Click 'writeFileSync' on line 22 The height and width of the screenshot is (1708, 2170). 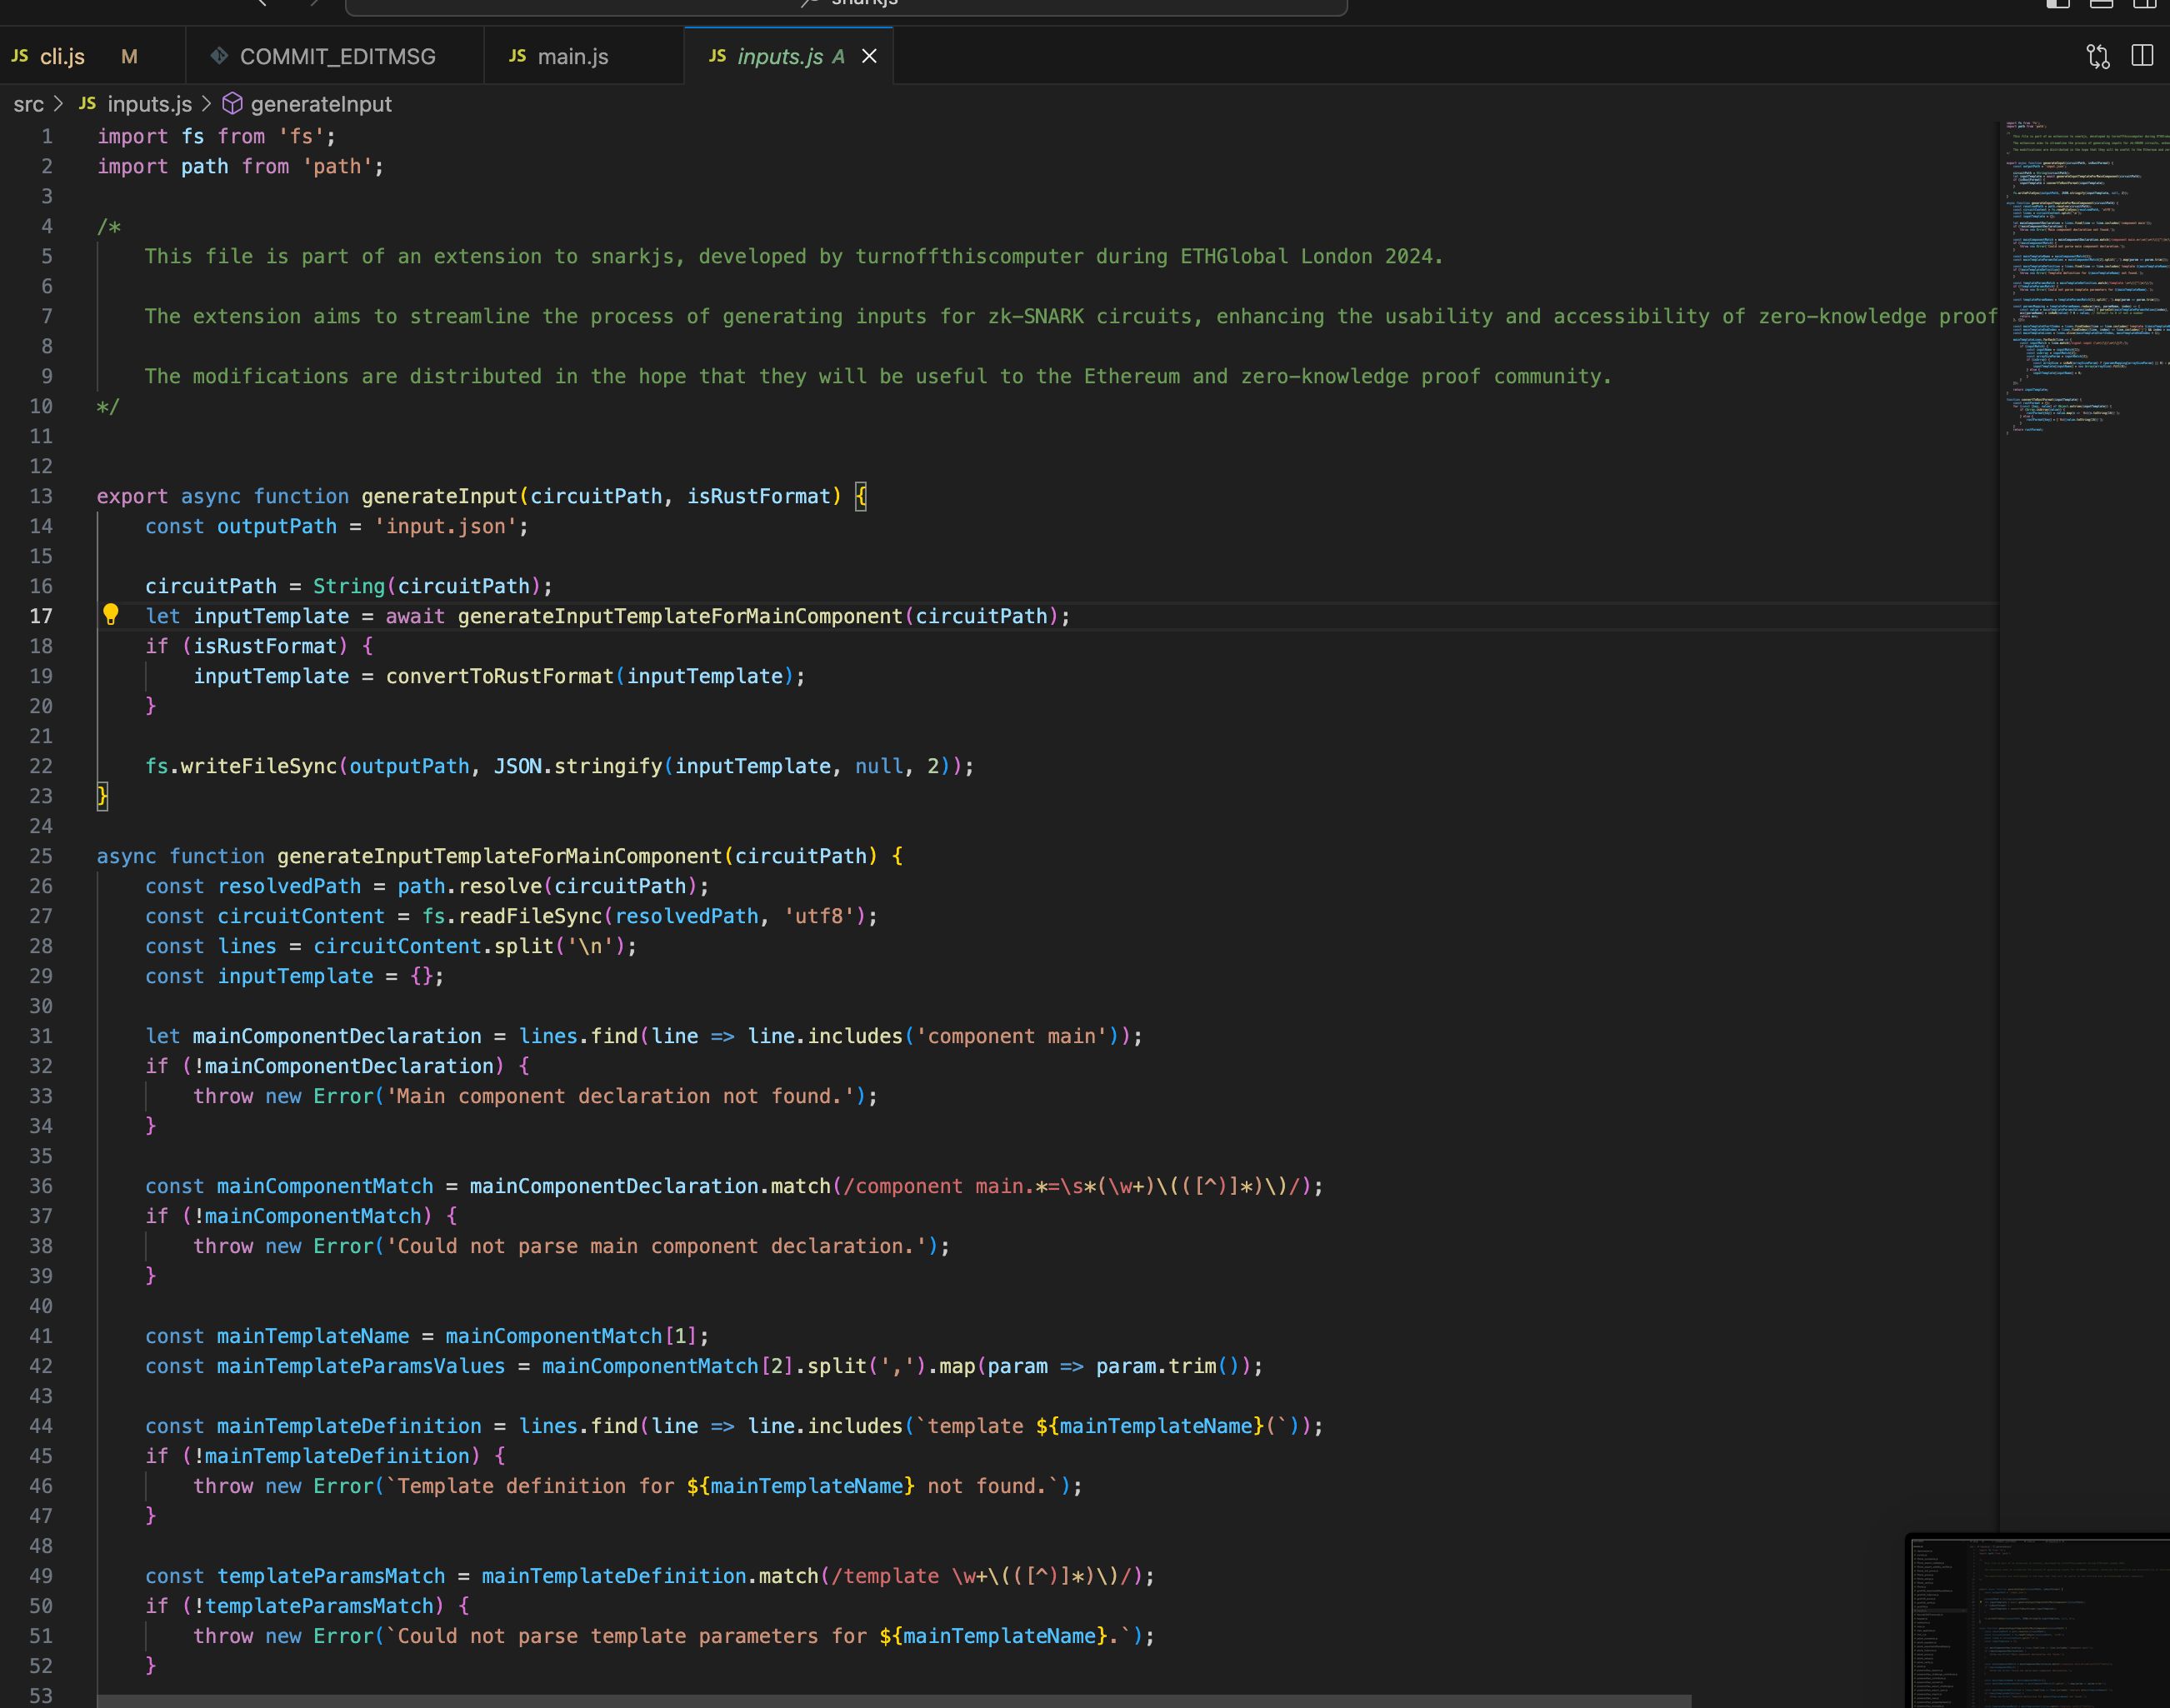(x=259, y=766)
